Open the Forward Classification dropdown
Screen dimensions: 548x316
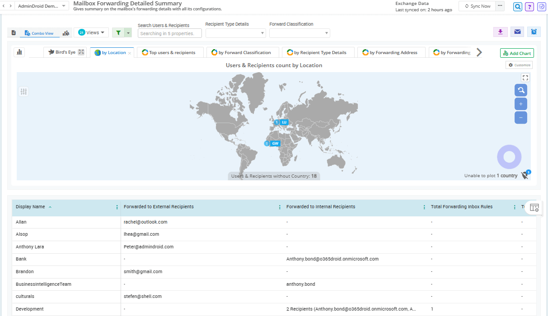coord(299,32)
